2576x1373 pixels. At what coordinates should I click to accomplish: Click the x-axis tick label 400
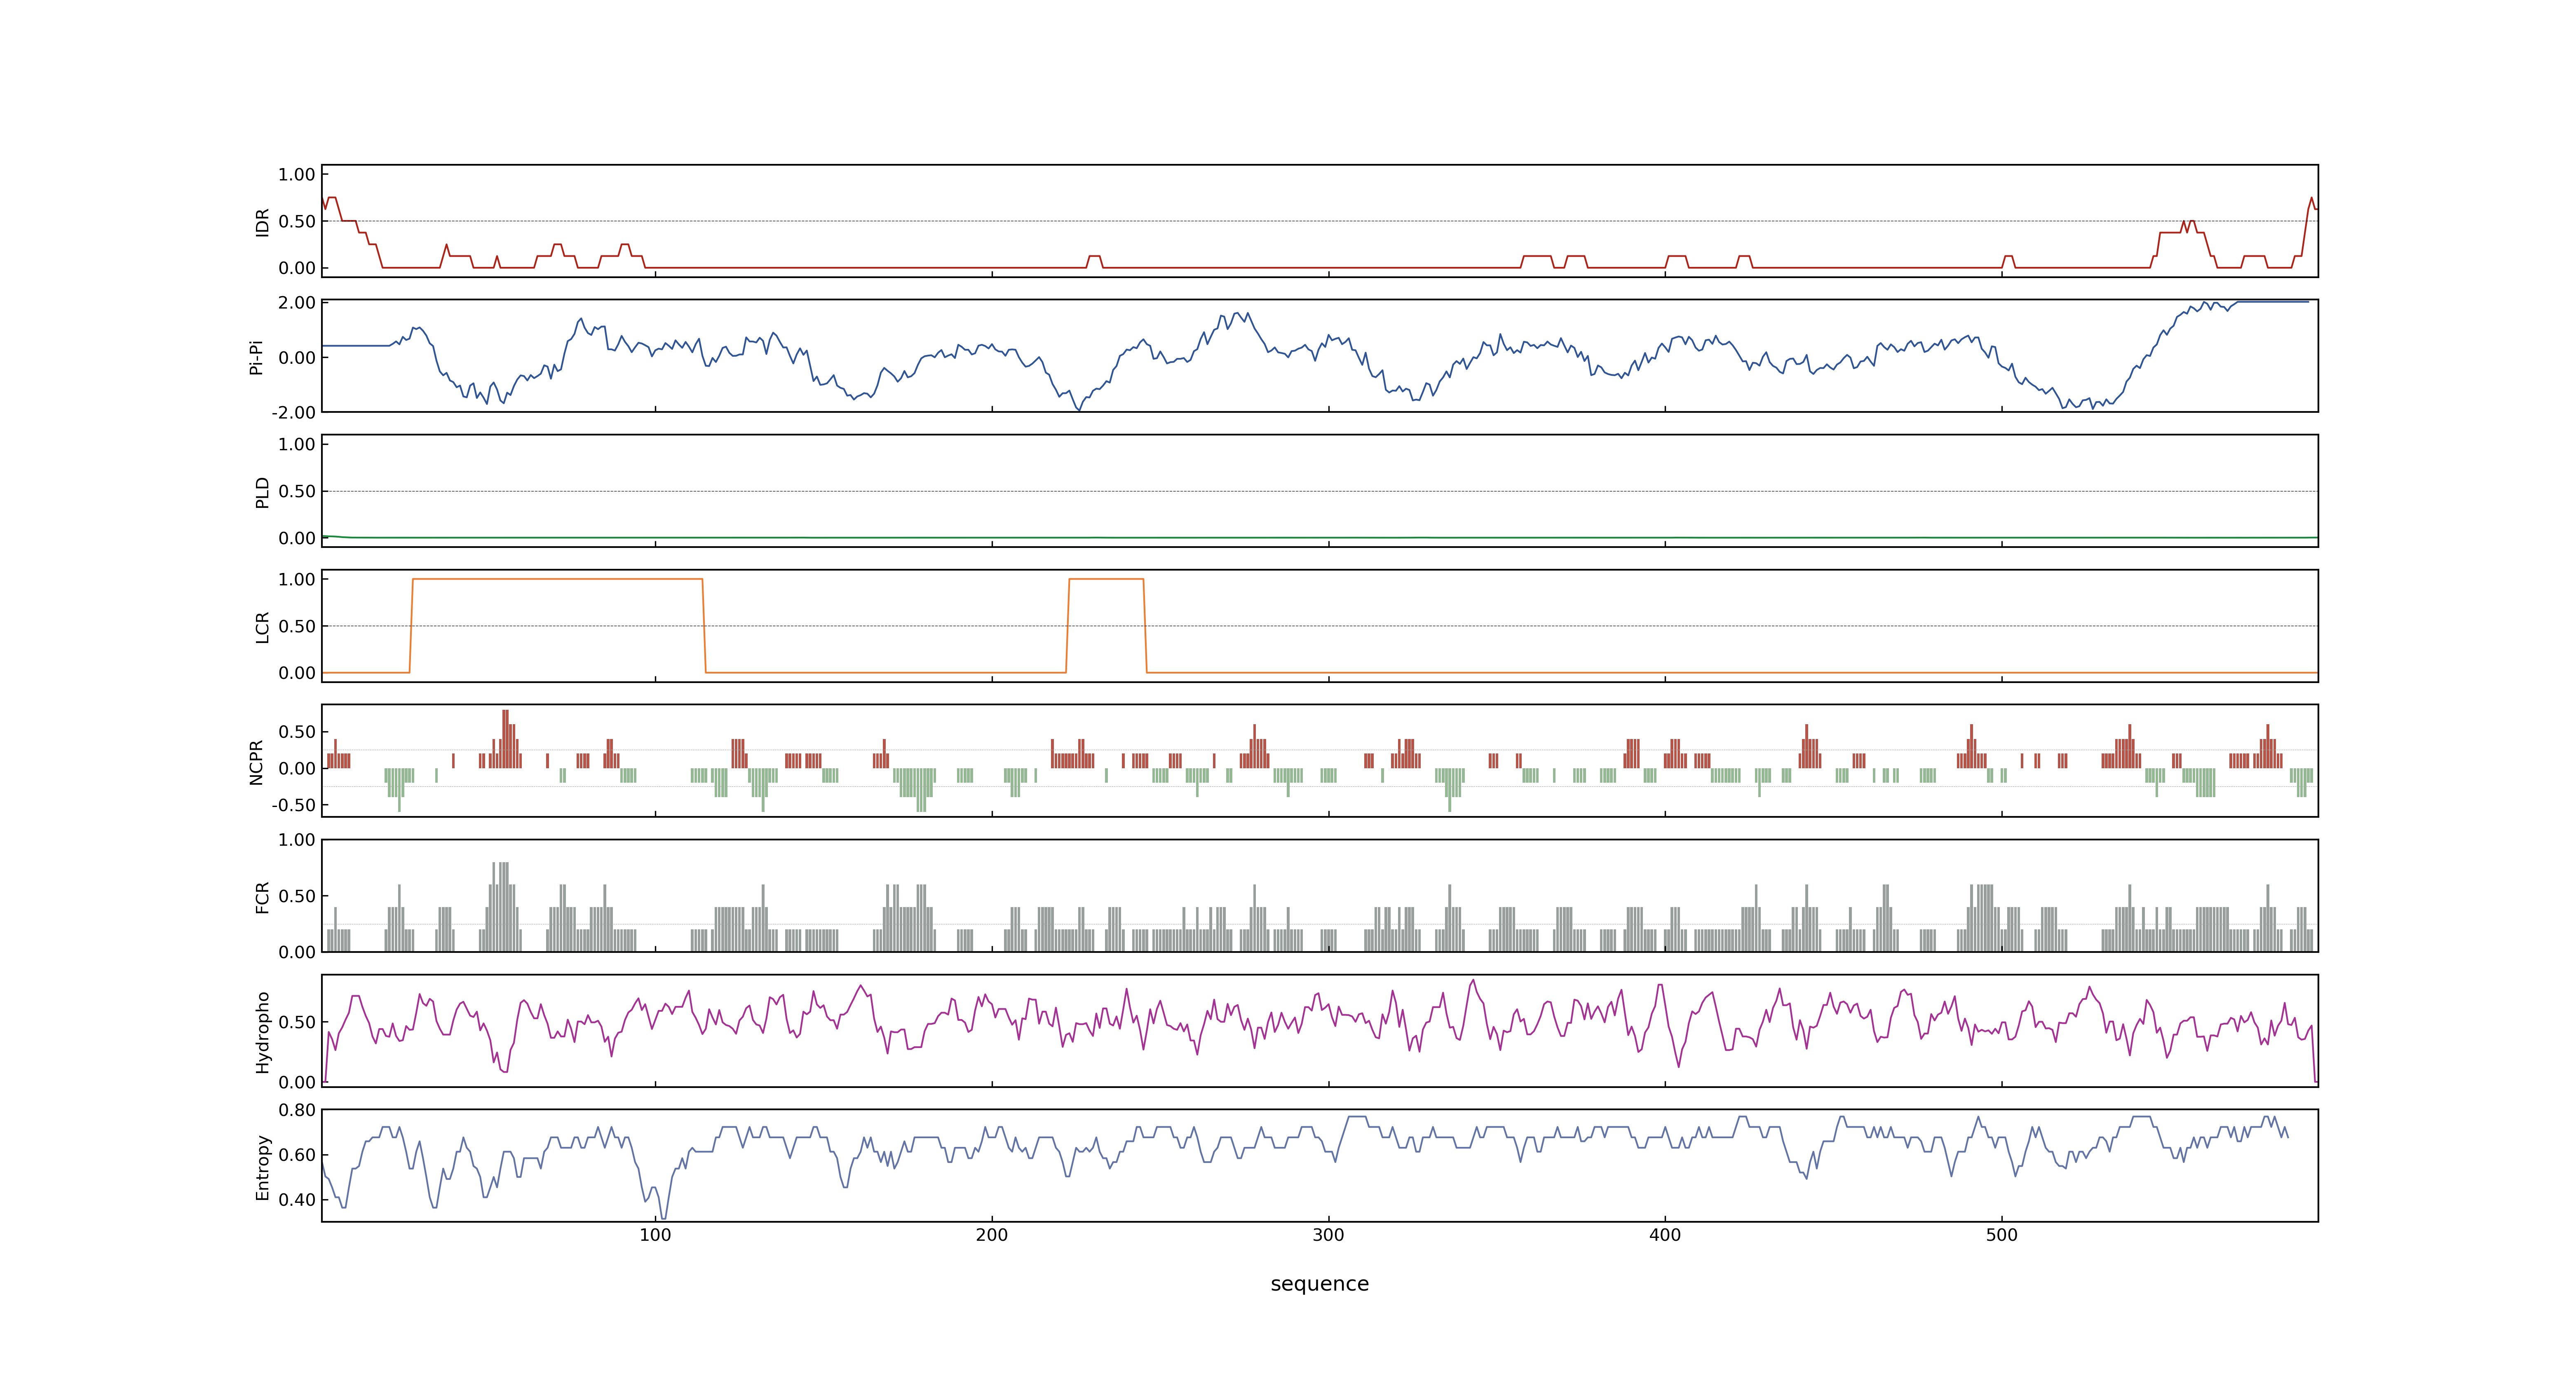coord(1665,1235)
